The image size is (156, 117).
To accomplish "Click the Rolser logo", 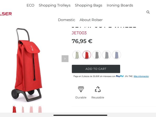I will pos(6,14).
